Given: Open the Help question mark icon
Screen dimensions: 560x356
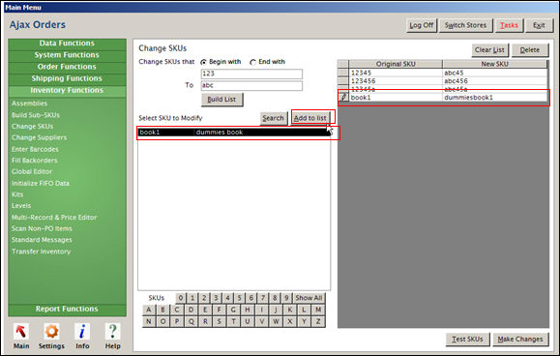Looking at the screenshot, I should click(112, 332).
